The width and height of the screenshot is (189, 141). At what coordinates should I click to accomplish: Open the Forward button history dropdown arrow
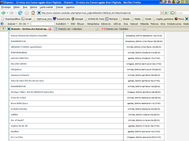click(16, 13)
